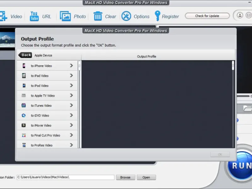Click the iMovie star icon
This screenshot has width=252, height=189.
click(x=24, y=125)
